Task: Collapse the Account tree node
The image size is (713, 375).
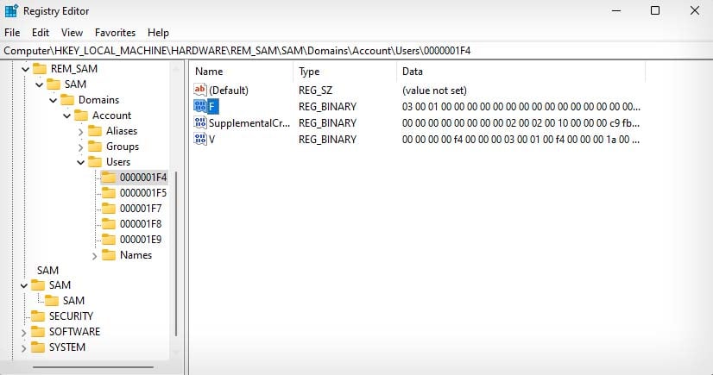Action: [x=66, y=116]
